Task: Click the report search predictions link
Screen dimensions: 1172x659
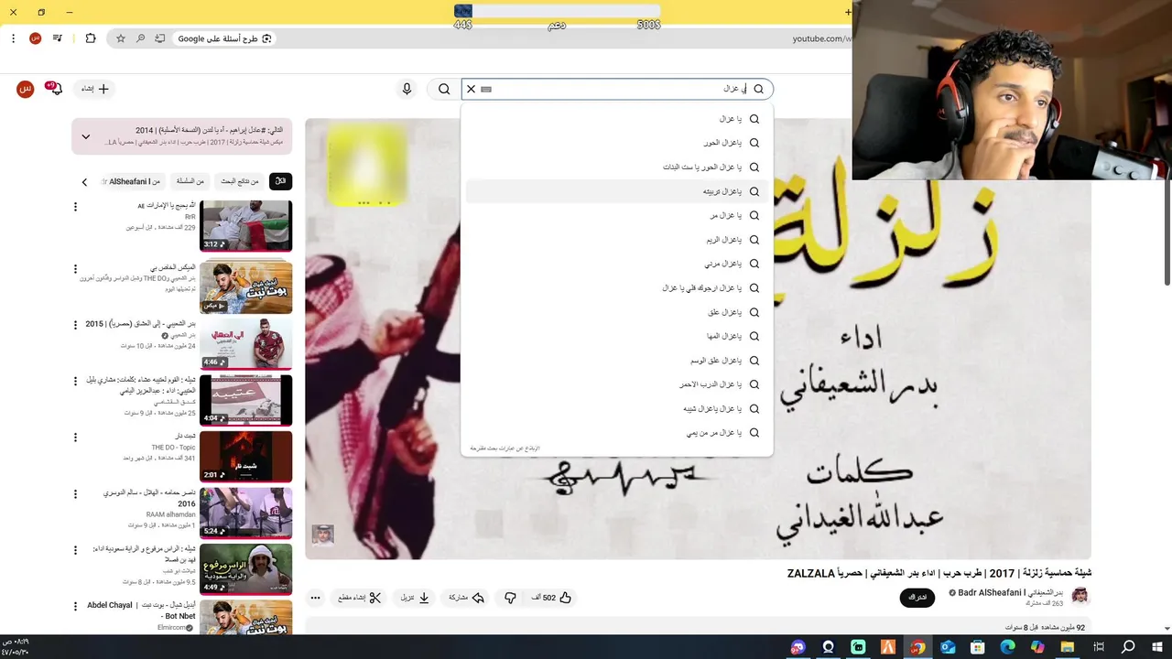Action: (505, 448)
